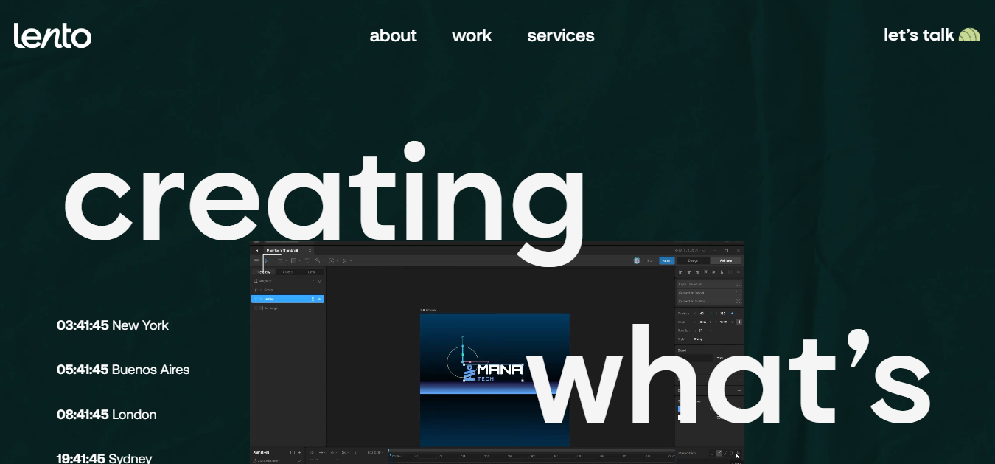Select the artboard frame tool

(x=280, y=260)
